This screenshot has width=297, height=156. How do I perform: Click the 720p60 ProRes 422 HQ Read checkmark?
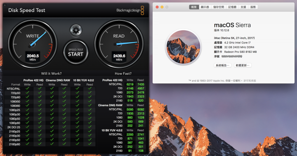click(x=40, y=97)
